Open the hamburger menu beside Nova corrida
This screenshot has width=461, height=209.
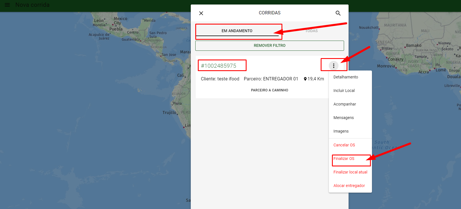coord(7,5)
